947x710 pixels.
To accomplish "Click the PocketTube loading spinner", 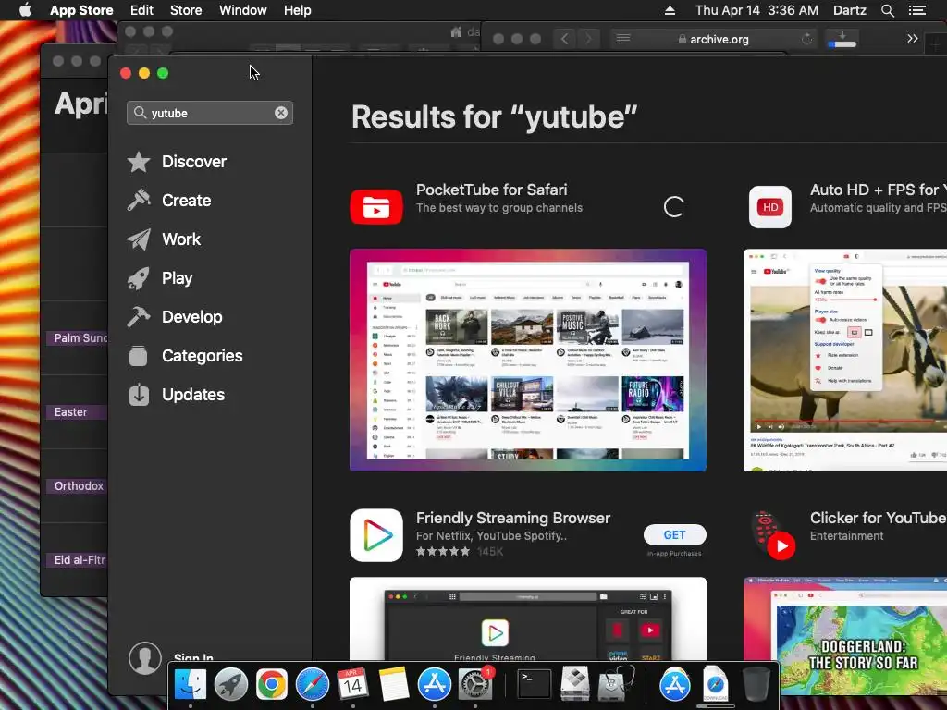I will click(674, 207).
